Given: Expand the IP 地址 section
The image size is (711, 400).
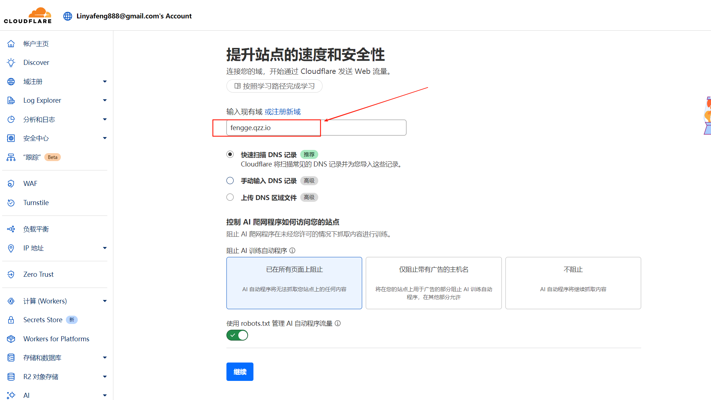Looking at the screenshot, I should (x=105, y=248).
